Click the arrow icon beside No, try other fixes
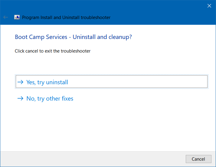The height and width of the screenshot is (167, 216). 20,98
